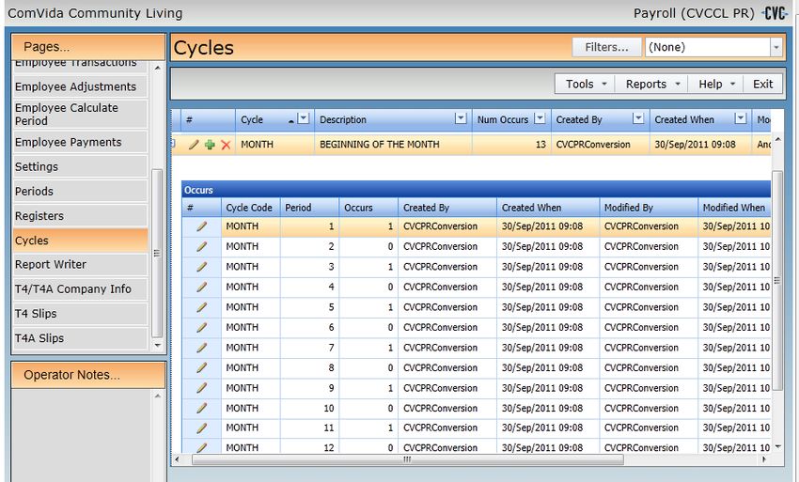799x482 pixels.
Task: Edit occurs row for period 6
Action: click(202, 327)
